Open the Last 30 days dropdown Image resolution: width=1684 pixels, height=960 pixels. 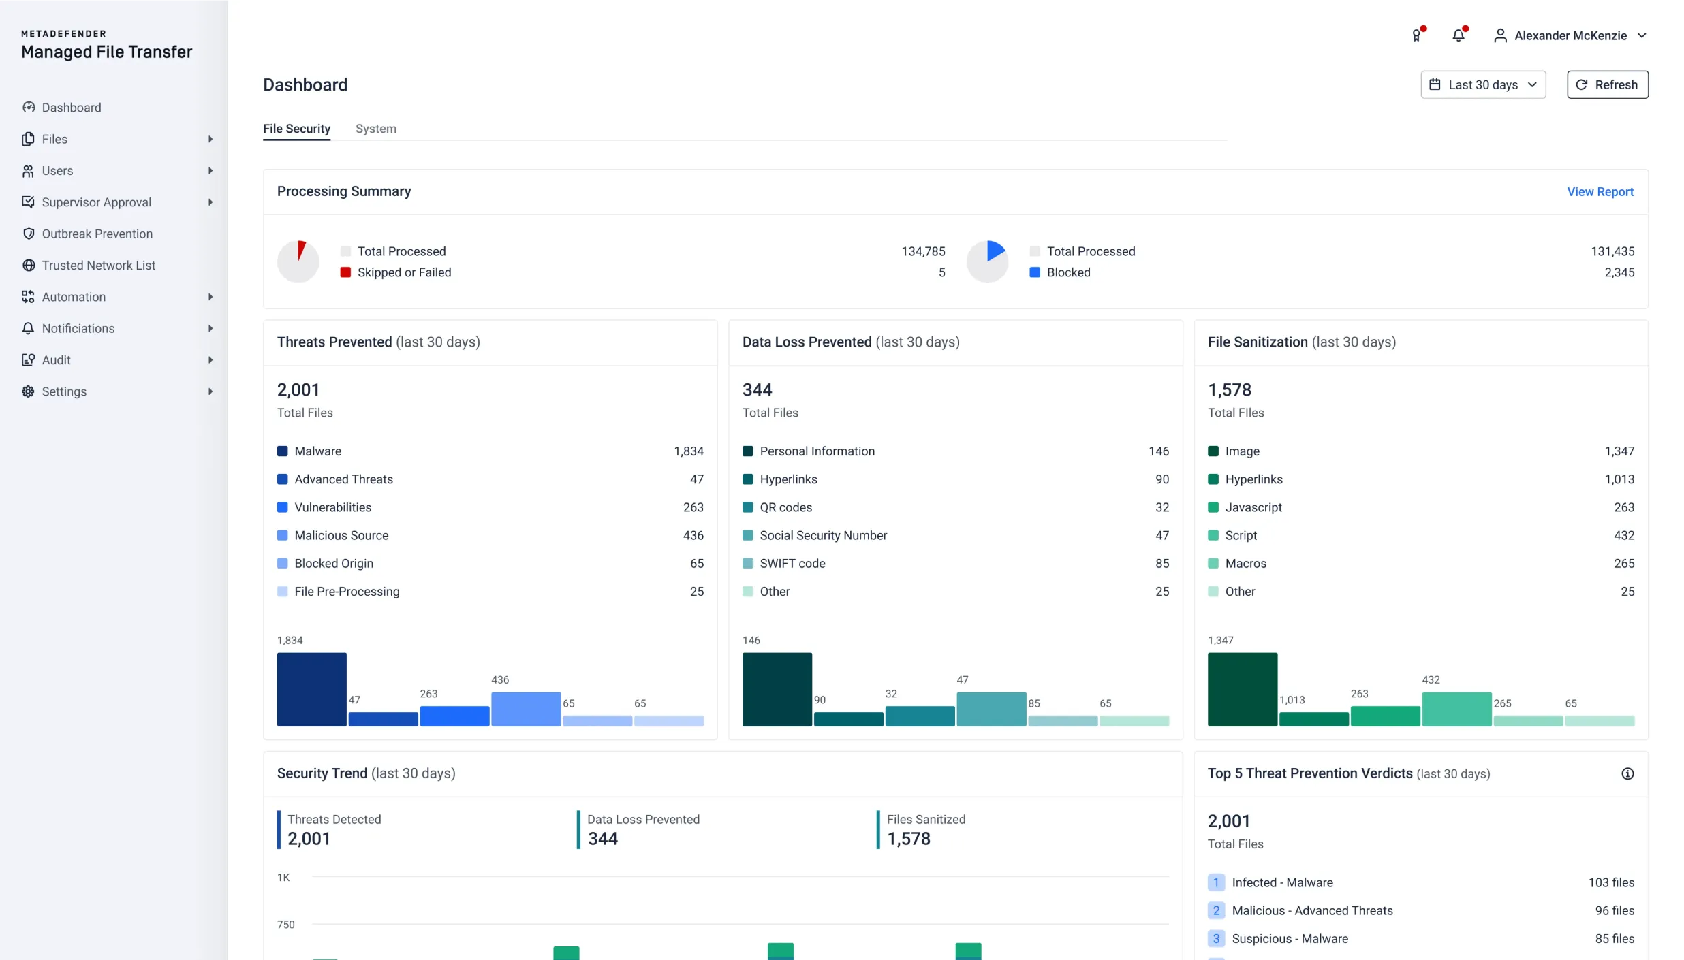(1482, 84)
